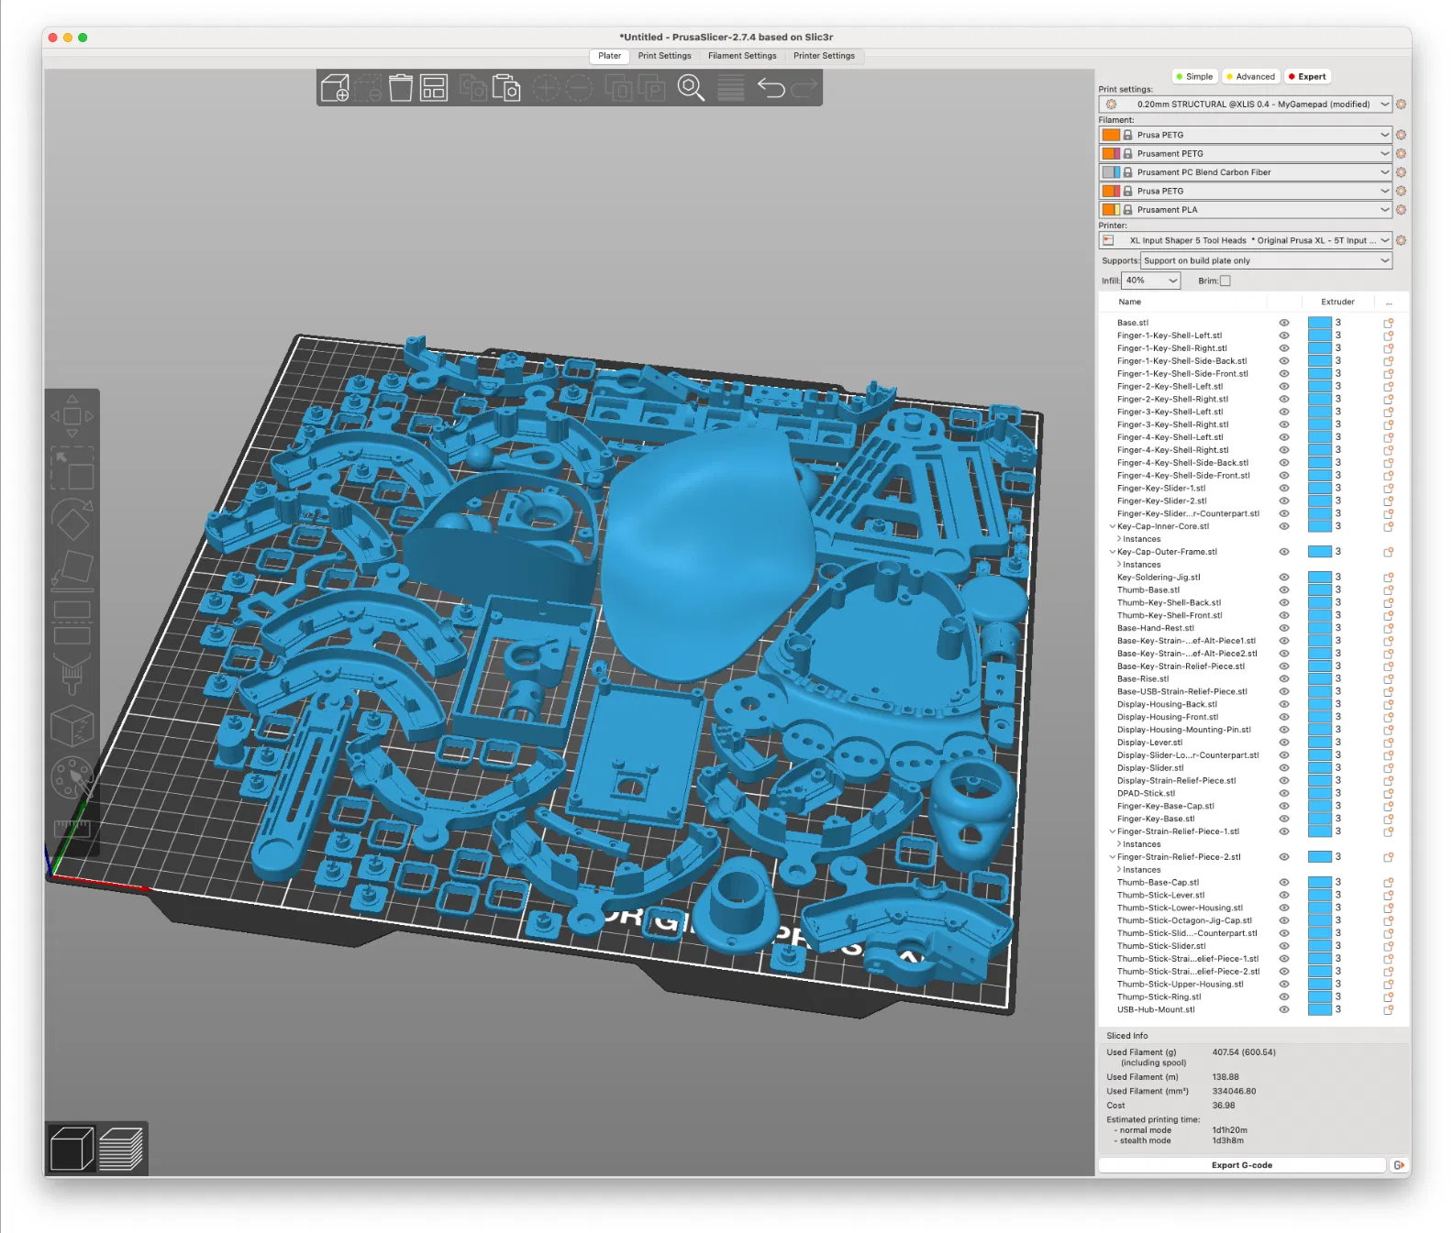The height and width of the screenshot is (1233, 1453).
Task: Select the Rotate gizmo tool
Action: 72,520
